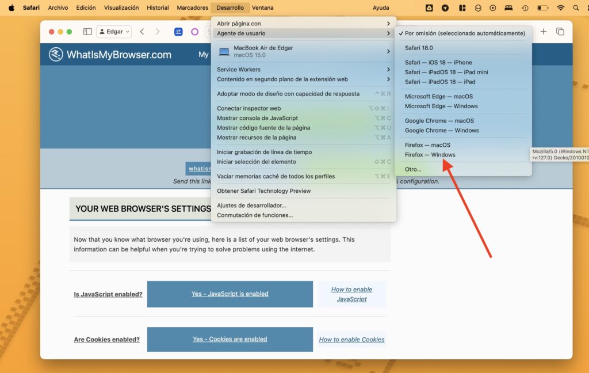Select Mostrar código fuente de la página
Screen dimensions: 589x373
(x=304, y=128)
